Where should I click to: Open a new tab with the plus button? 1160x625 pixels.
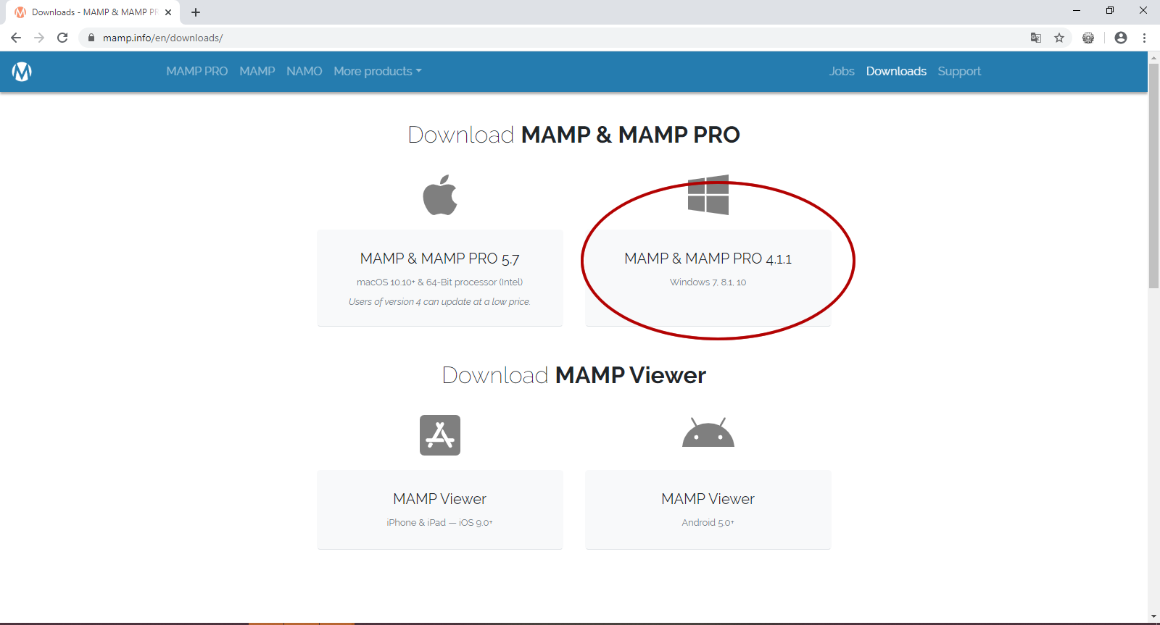pos(196,12)
